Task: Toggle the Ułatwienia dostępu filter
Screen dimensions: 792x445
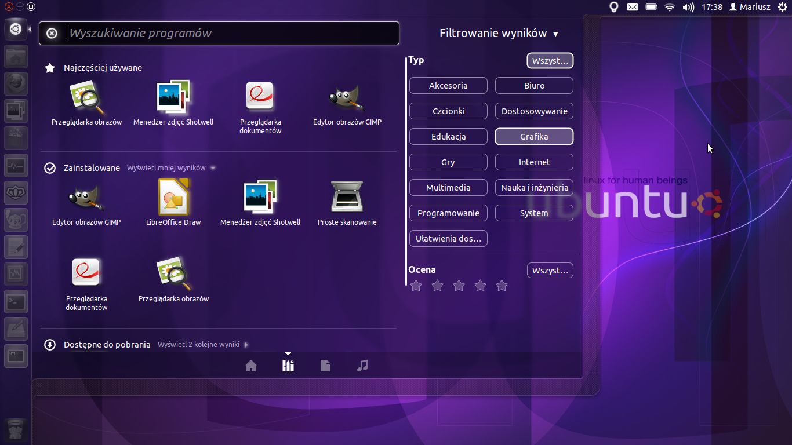Action: point(448,239)
